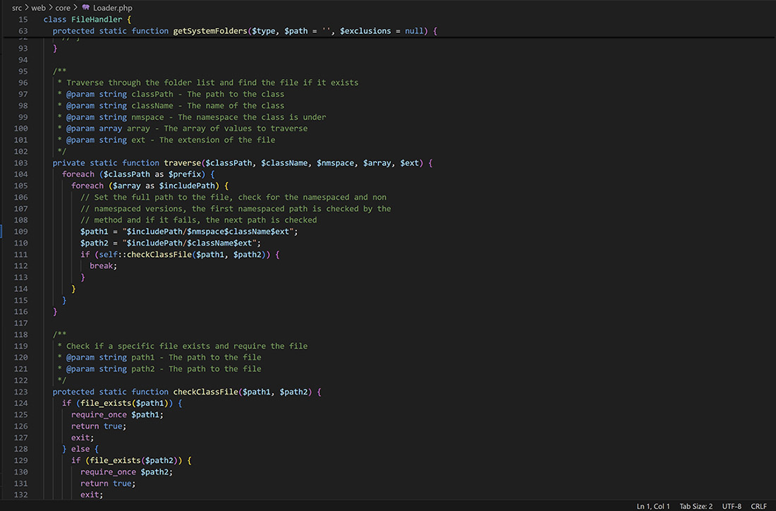The image size is (776, 511).
Task: Jump to sticky getSystemFolders function line
Action: coord(215,31)
